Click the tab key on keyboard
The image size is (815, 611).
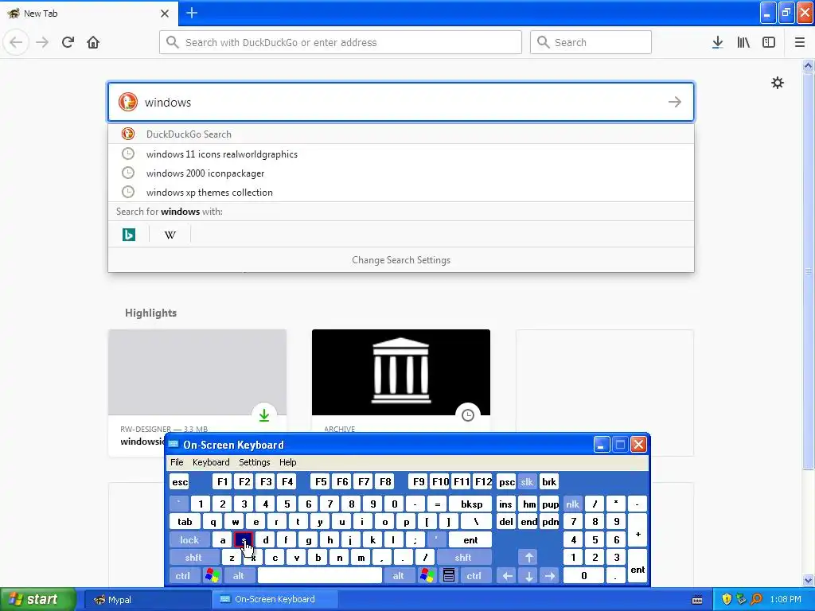[x=185, y=522]
